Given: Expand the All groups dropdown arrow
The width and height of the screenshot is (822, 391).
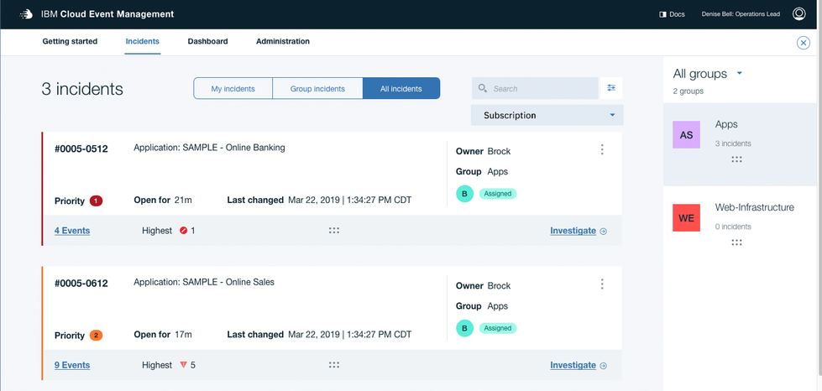Looking at the screenshot, I should (740, 73).
